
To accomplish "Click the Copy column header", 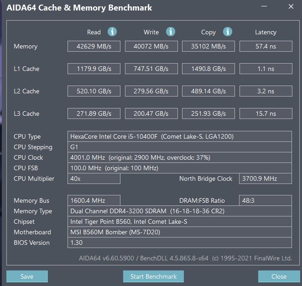I will 208,32.
